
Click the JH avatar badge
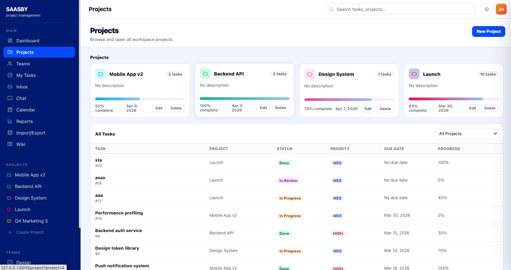point(501,9)
